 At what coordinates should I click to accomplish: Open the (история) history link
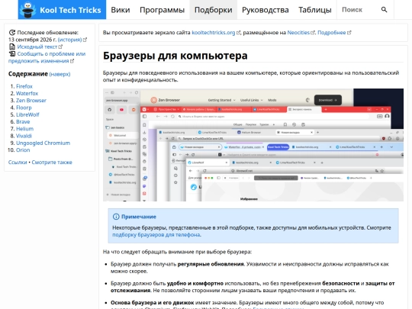pos(69,40)
